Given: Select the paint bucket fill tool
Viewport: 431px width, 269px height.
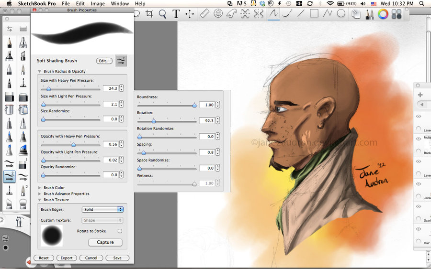Looking at the screenshot, I should 9,110.
